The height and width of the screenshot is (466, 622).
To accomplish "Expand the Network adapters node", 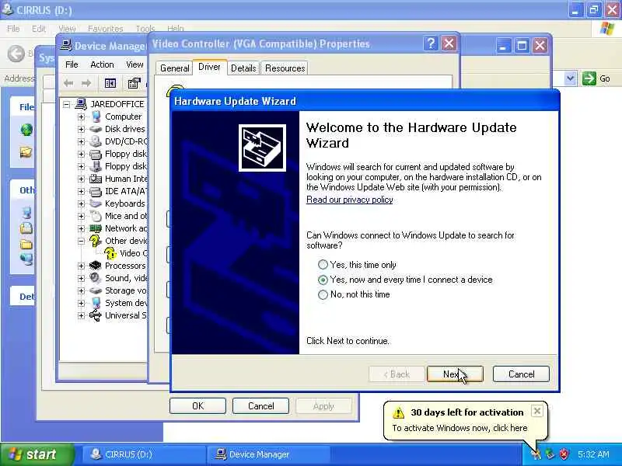I will [81, 228].
